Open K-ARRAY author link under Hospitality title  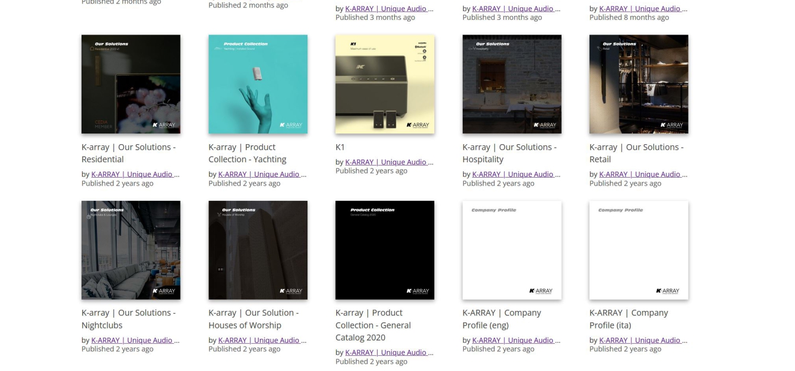(516, 174)
